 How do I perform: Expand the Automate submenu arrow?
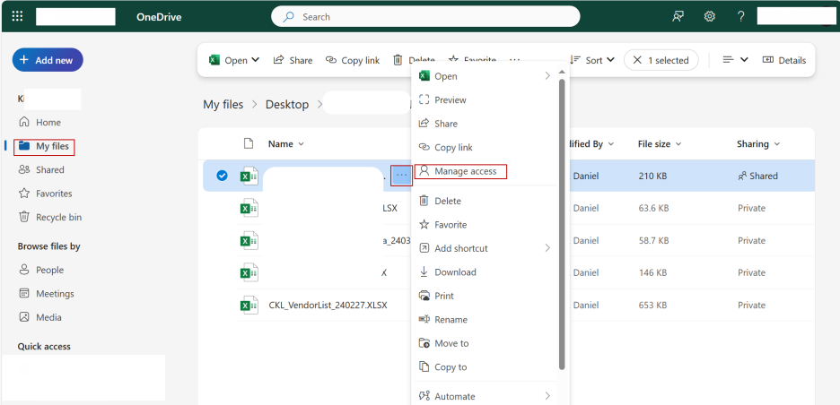tap(547, 396)
